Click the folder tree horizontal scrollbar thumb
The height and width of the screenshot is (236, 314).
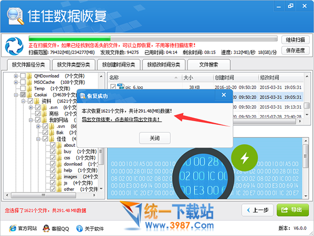point(43,195)
